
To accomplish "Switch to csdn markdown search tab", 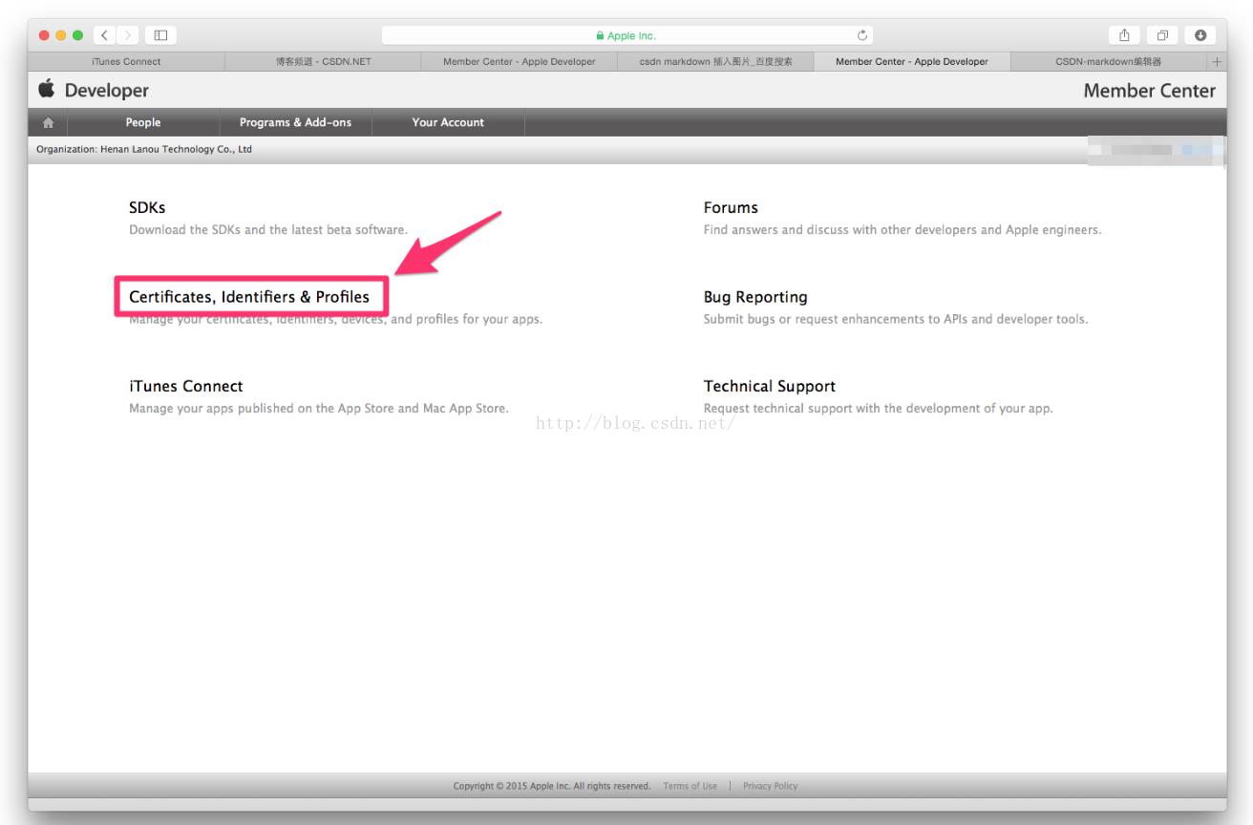I will point(715,62).
